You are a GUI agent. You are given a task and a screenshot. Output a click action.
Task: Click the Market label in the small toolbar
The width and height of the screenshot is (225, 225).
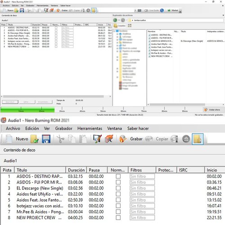point(175,10)
